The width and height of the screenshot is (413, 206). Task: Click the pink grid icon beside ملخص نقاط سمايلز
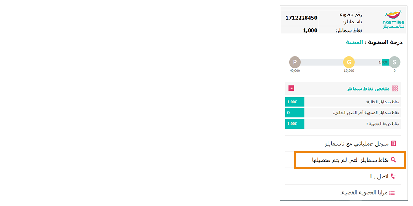(394, 89)
